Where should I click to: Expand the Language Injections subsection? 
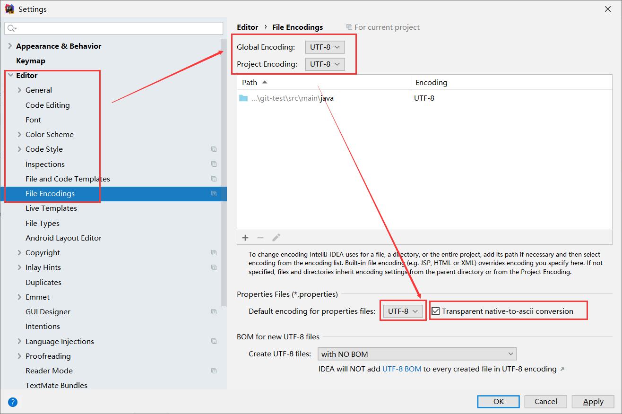point(19,341)
